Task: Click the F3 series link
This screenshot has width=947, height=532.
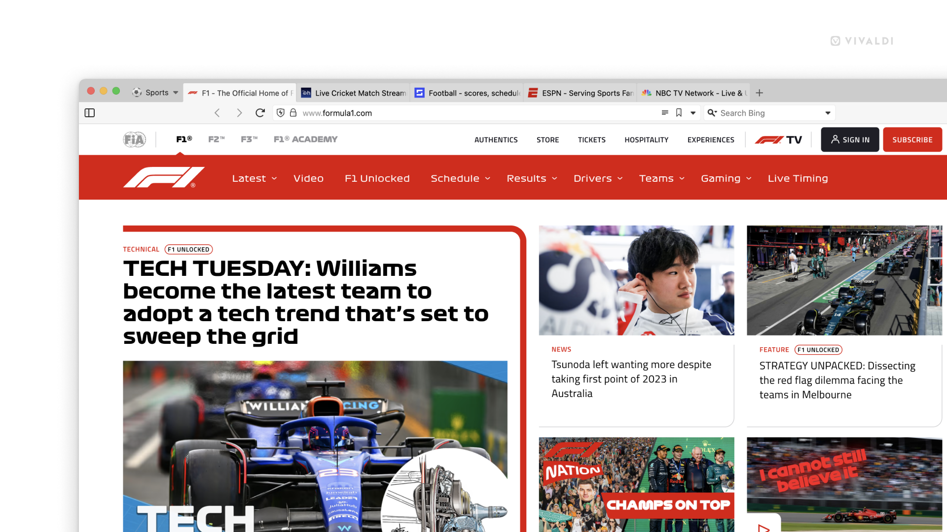Action: (x=249, y=139)
